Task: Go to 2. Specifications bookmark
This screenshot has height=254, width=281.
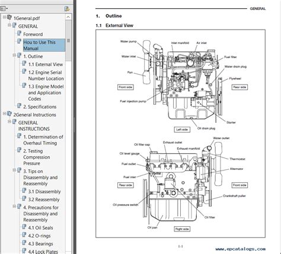Action: [40, 107]
